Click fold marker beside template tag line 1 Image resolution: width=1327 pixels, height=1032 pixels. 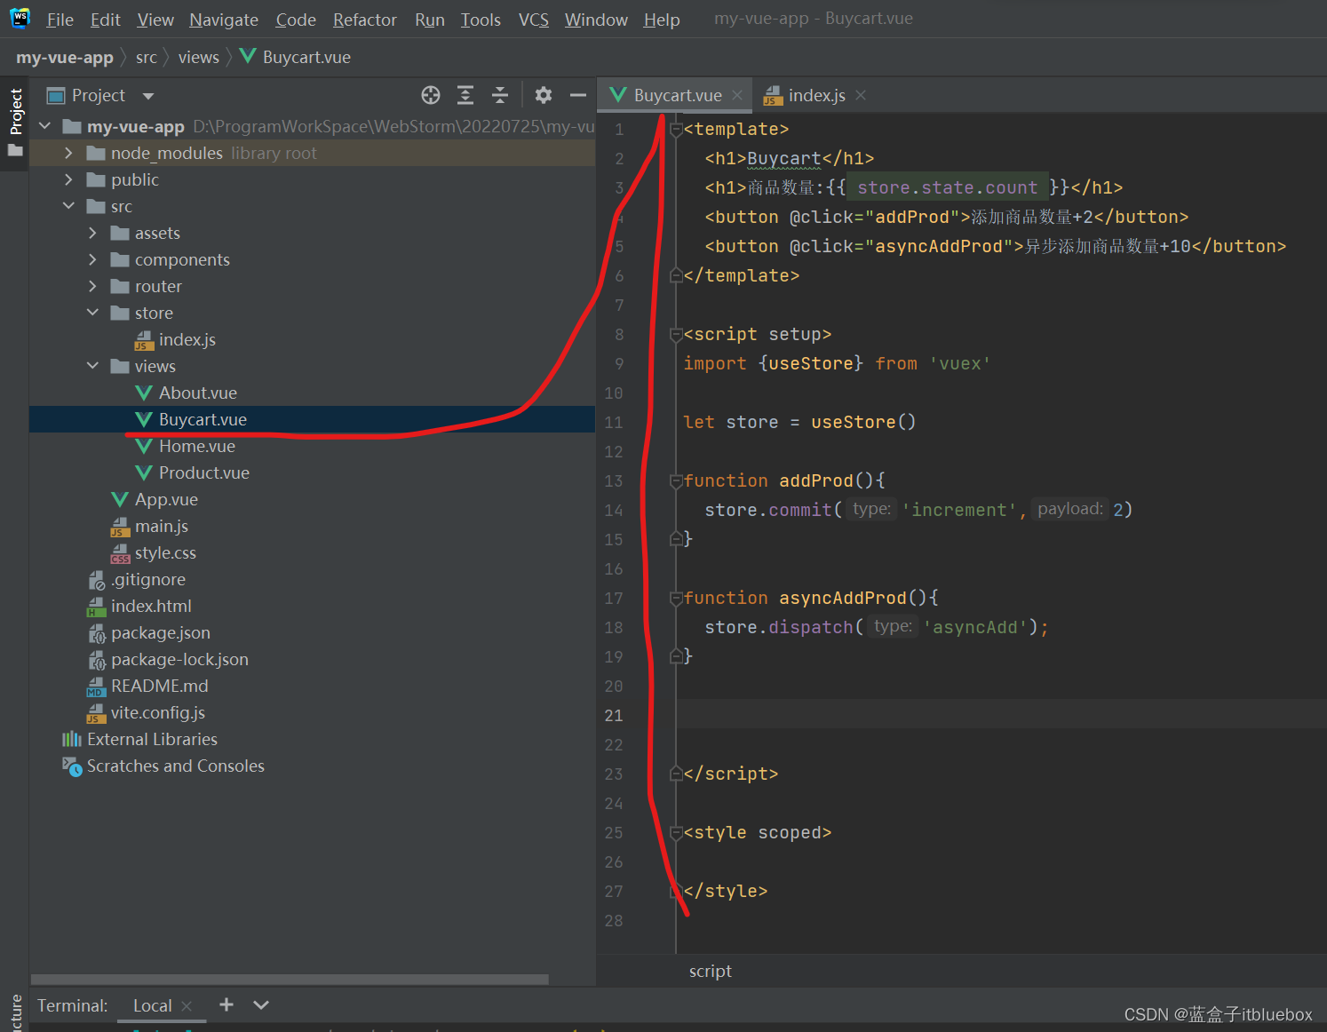[676, 130]
